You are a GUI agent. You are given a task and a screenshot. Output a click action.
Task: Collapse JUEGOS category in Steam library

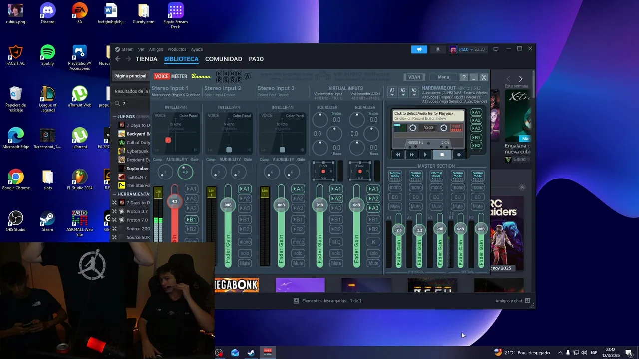point(115,117)
